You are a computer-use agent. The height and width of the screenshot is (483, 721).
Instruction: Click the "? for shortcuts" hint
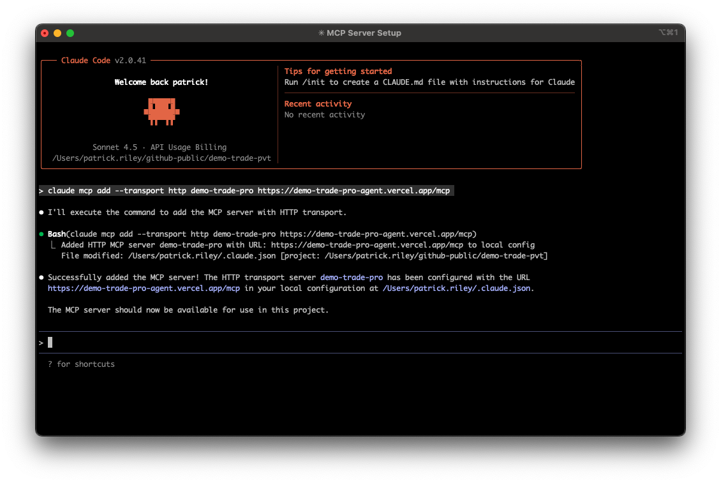tap(81, 364)
